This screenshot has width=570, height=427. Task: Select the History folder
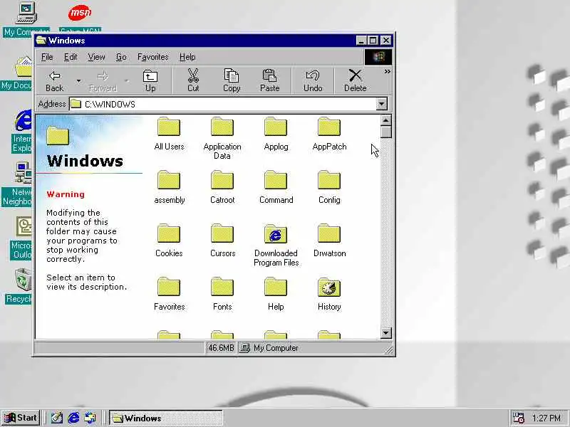click(x=329, y=294)
